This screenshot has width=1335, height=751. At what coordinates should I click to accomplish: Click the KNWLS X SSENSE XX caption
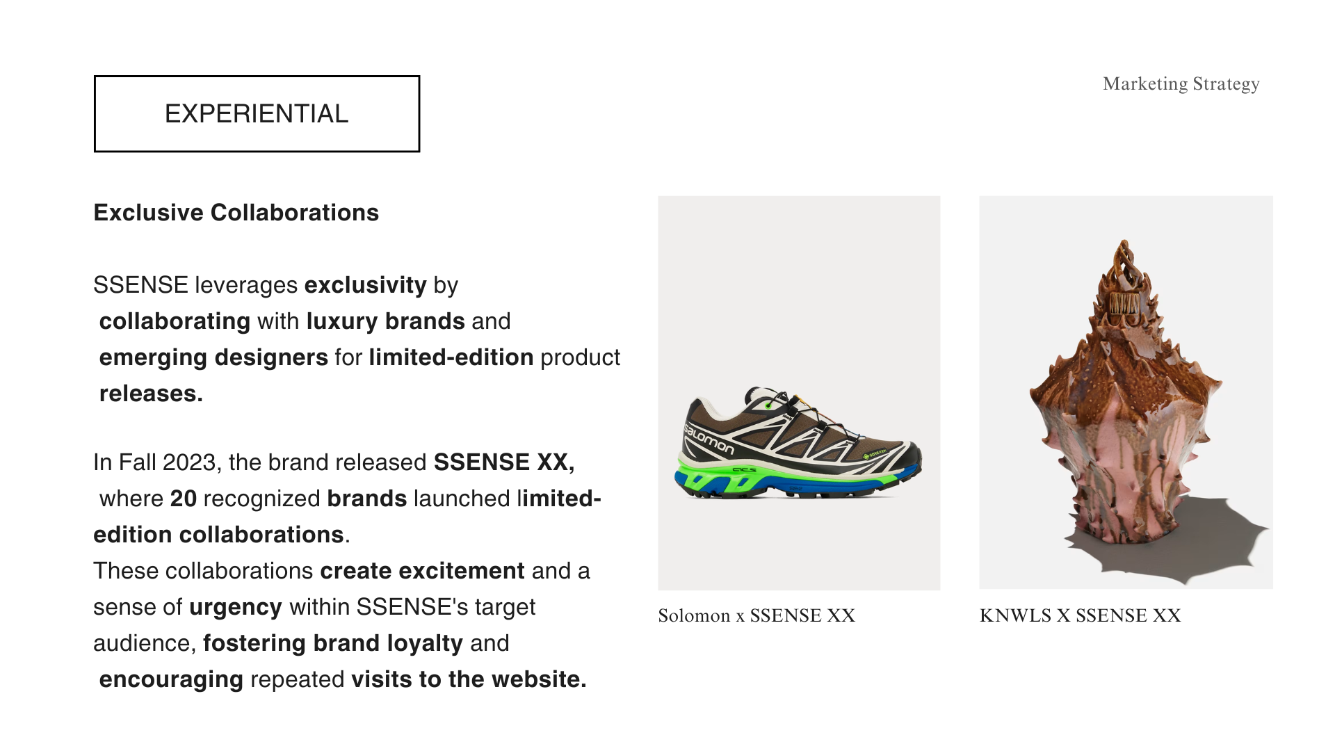coord(1080,616)
